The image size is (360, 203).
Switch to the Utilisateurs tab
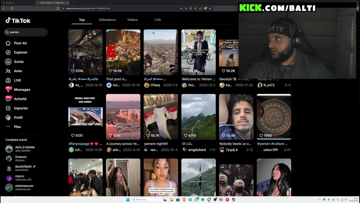107,20
